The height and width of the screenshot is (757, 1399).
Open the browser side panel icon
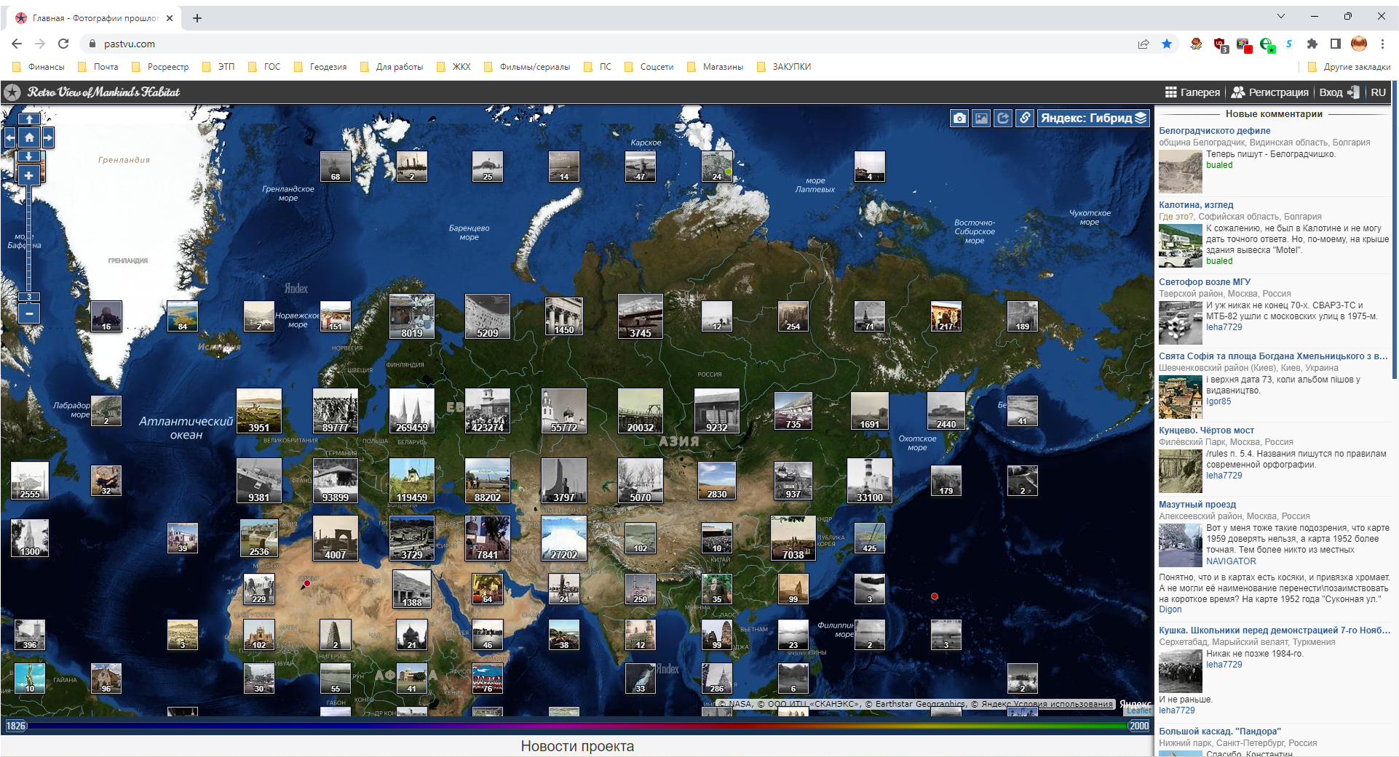(1336, 44)
